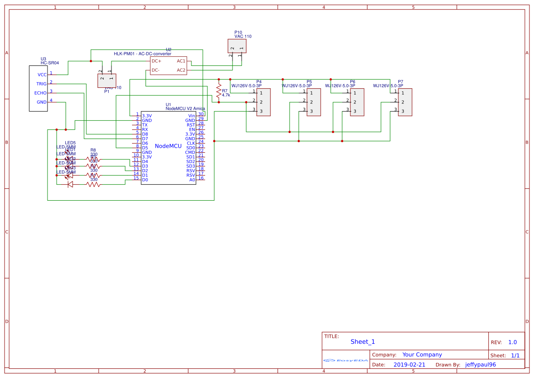
Task: Click the TX pin label on NodeMCU
Action: coord(145,125)
